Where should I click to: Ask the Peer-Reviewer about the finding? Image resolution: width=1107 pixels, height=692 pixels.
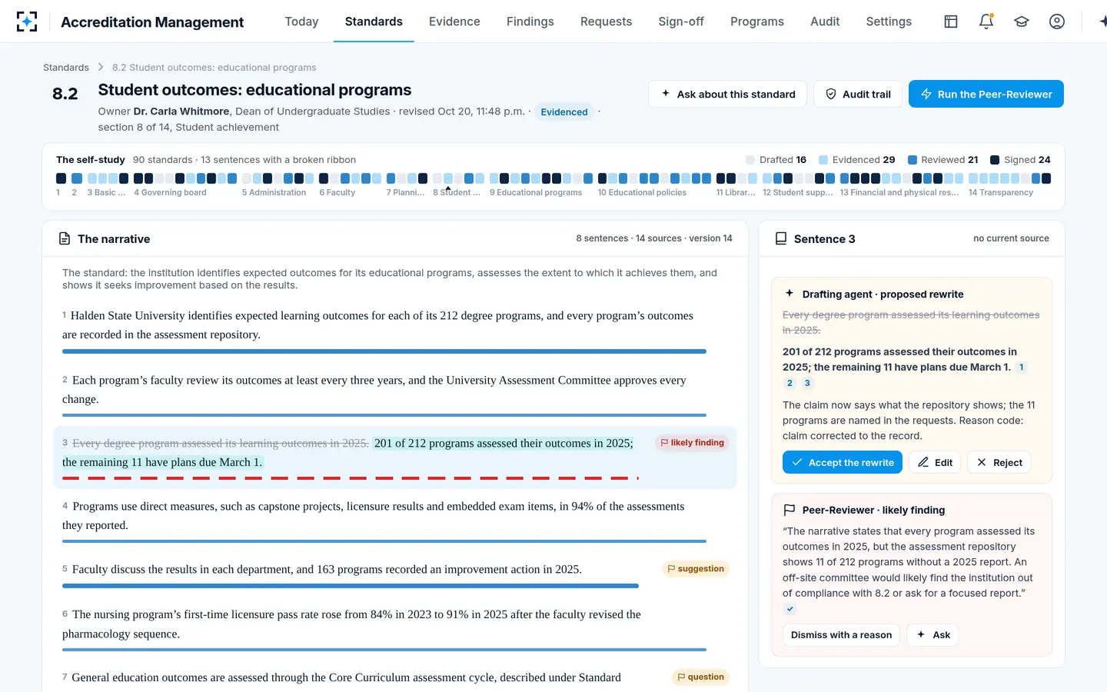click(x=932, y=635)
